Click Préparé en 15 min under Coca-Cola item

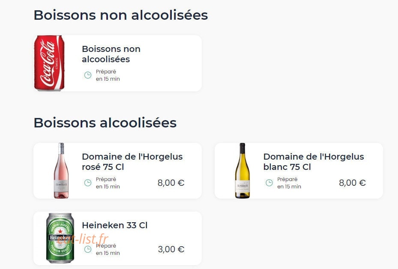(x=108, y=75)
